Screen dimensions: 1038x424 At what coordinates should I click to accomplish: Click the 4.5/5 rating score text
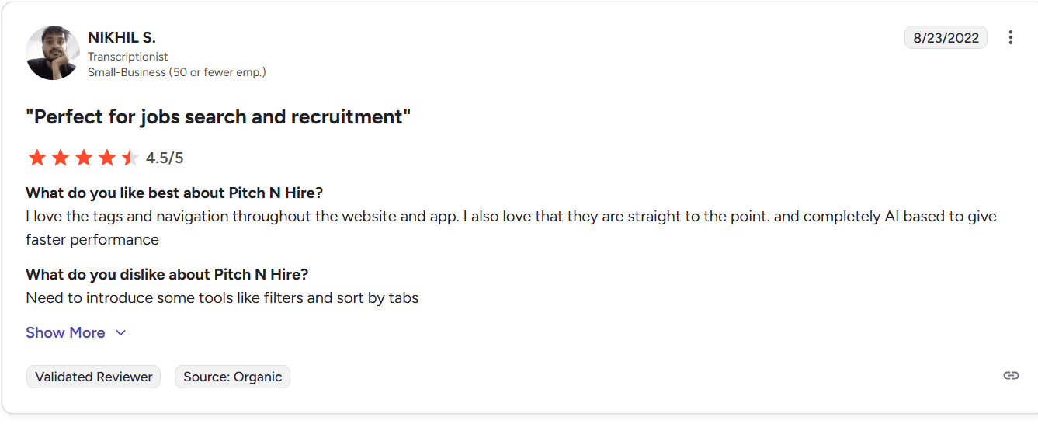(165, 158)
